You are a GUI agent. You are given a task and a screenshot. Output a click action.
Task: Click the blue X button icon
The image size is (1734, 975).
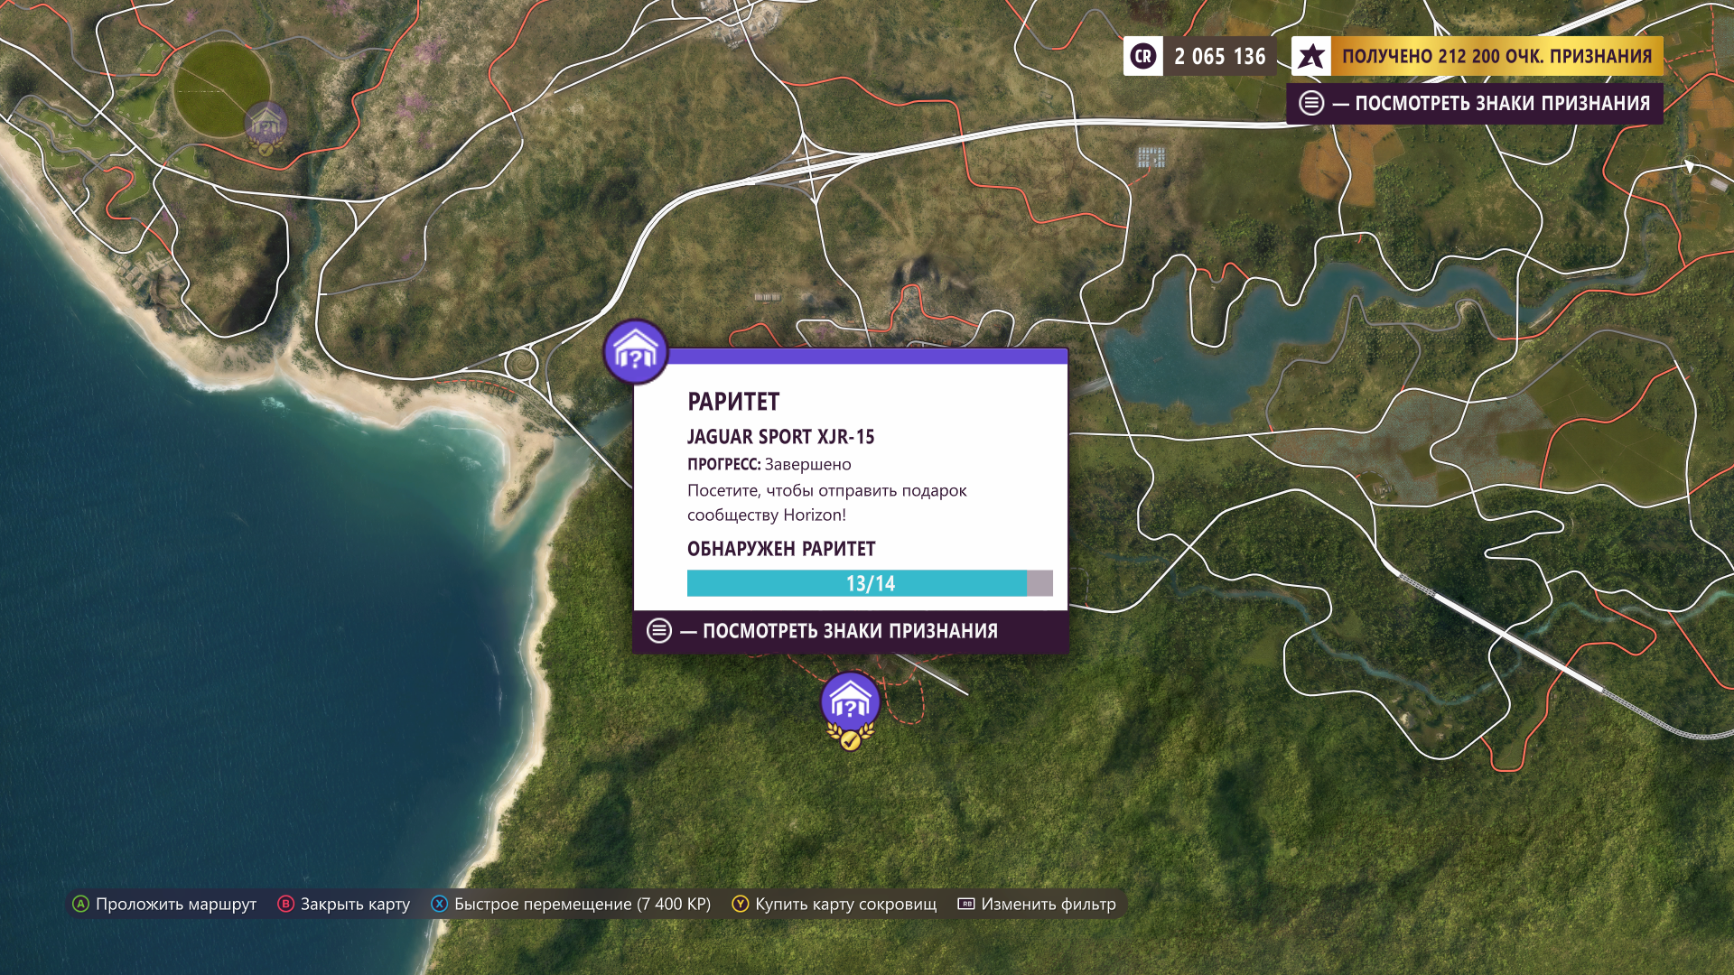pos(439,904)
